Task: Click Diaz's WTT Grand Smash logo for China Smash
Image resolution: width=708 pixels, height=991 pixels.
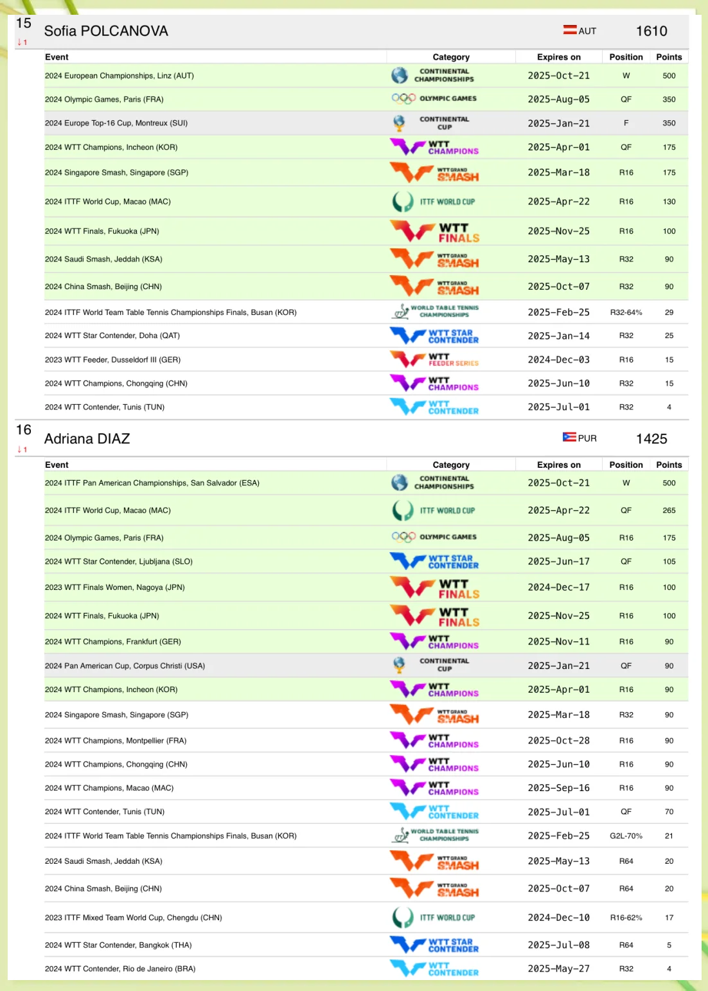Action: click(434, 888)
